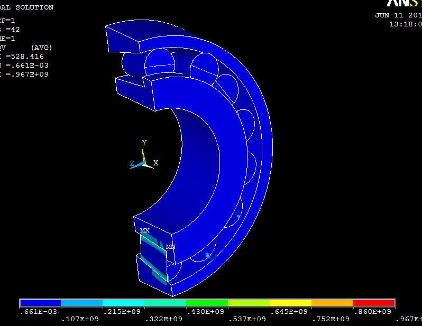The width and height of the screenshot is (422, 326).
Task: Click the legend value .430E+09
Action: coord(205,312)
